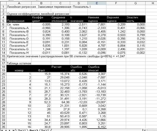Click the first-sheet navigation arrow
This screenshot has width=157, height=131.
[2, 130]
